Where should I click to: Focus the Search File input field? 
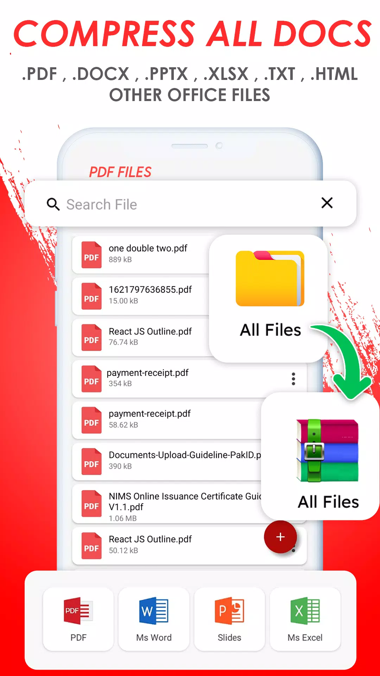point(190,204)
